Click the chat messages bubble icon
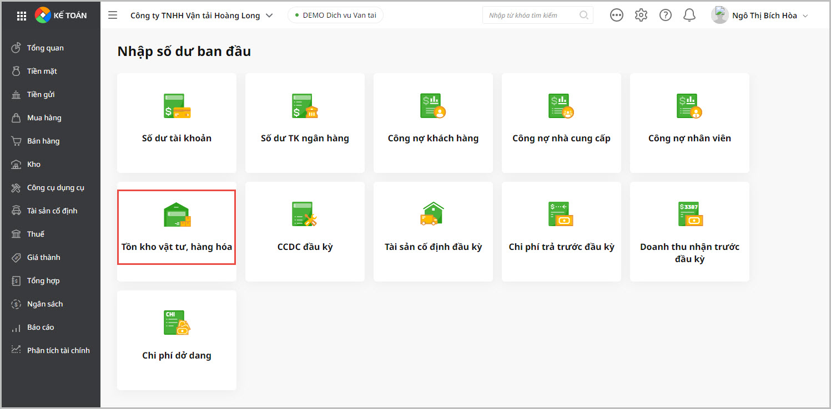 click(616, 16)
